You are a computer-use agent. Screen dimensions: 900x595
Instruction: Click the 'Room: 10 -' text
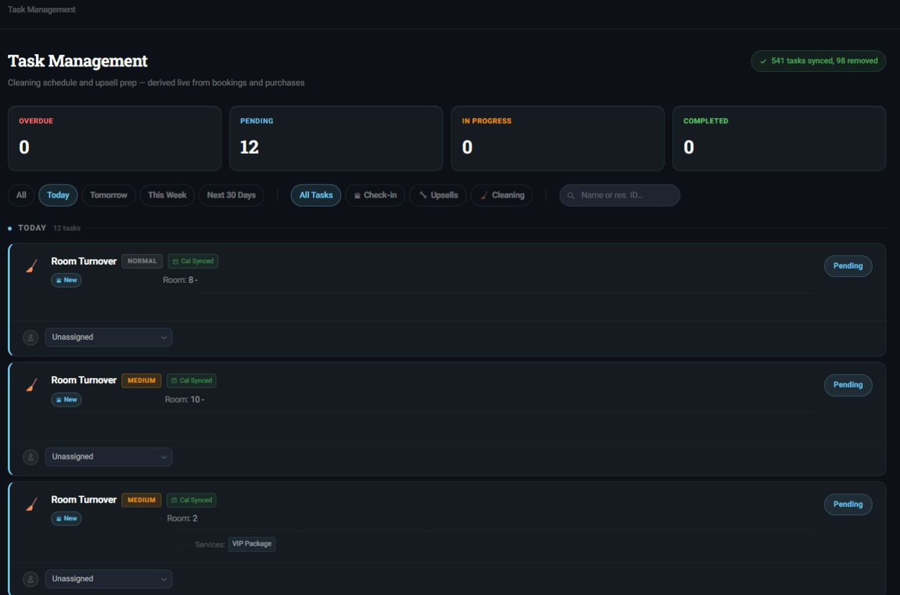tap(185, 399)
